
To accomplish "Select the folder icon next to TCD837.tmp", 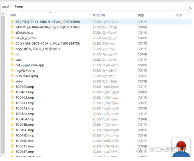I will (x=12, y=152).
